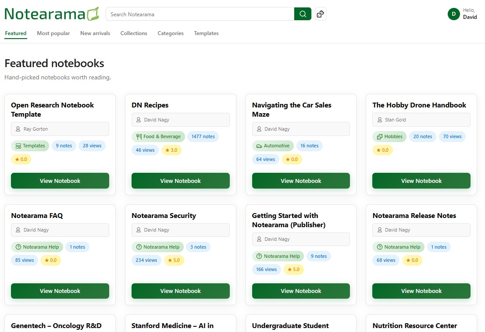Click the Stan Gold author field

pos(421,120)
